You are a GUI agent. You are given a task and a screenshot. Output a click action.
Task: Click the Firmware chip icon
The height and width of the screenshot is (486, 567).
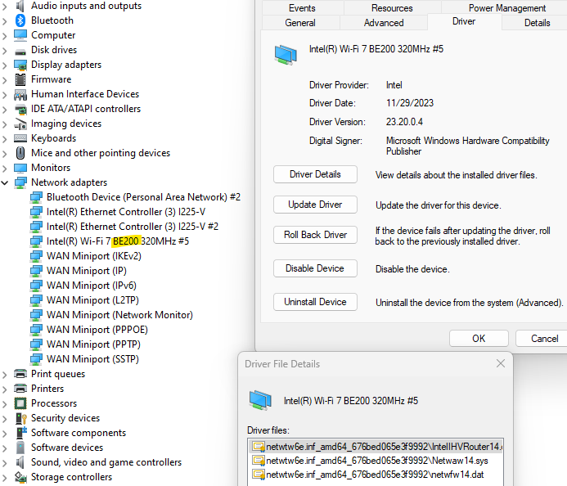coord(20,79)
